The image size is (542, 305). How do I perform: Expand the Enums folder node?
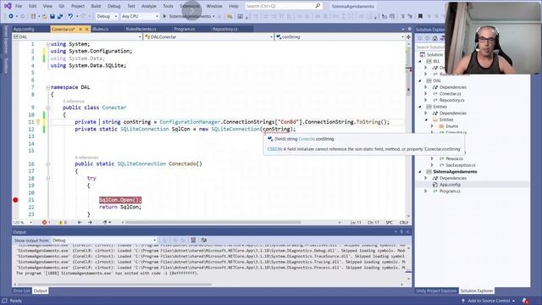pos(432,126)
